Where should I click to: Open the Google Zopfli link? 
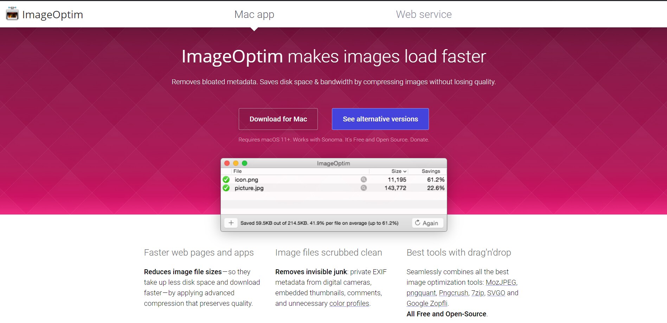click(427, 303)
